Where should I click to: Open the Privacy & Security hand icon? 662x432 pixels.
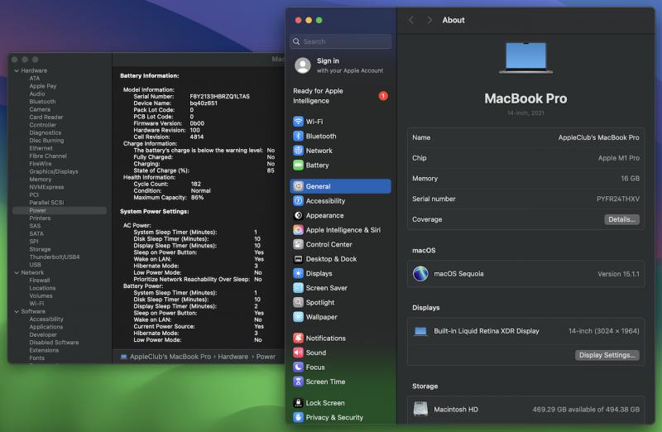click(298, 417)
